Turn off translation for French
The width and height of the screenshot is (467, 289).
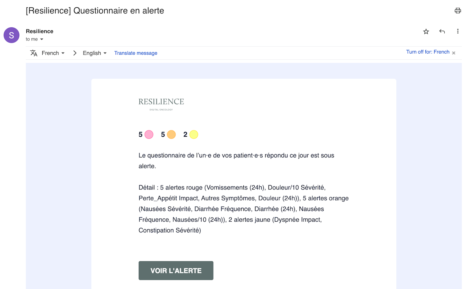pyautogui.click(x=428, y=52)
